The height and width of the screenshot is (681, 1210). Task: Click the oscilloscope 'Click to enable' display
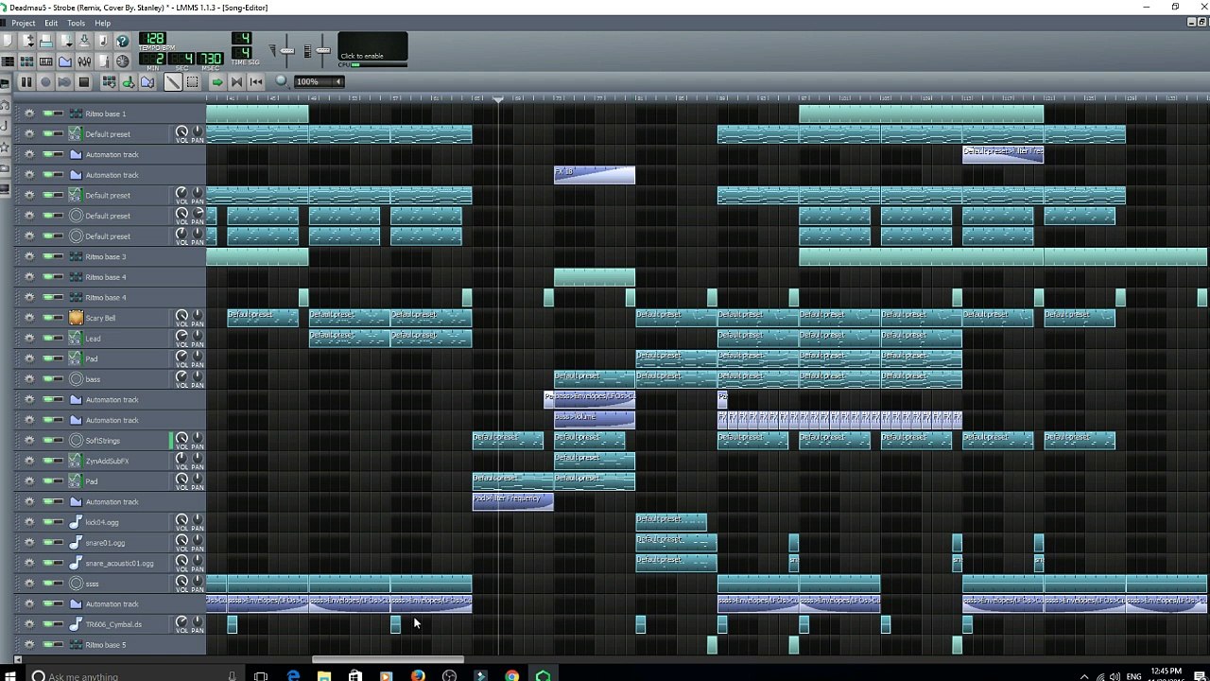tap(372, 46)
